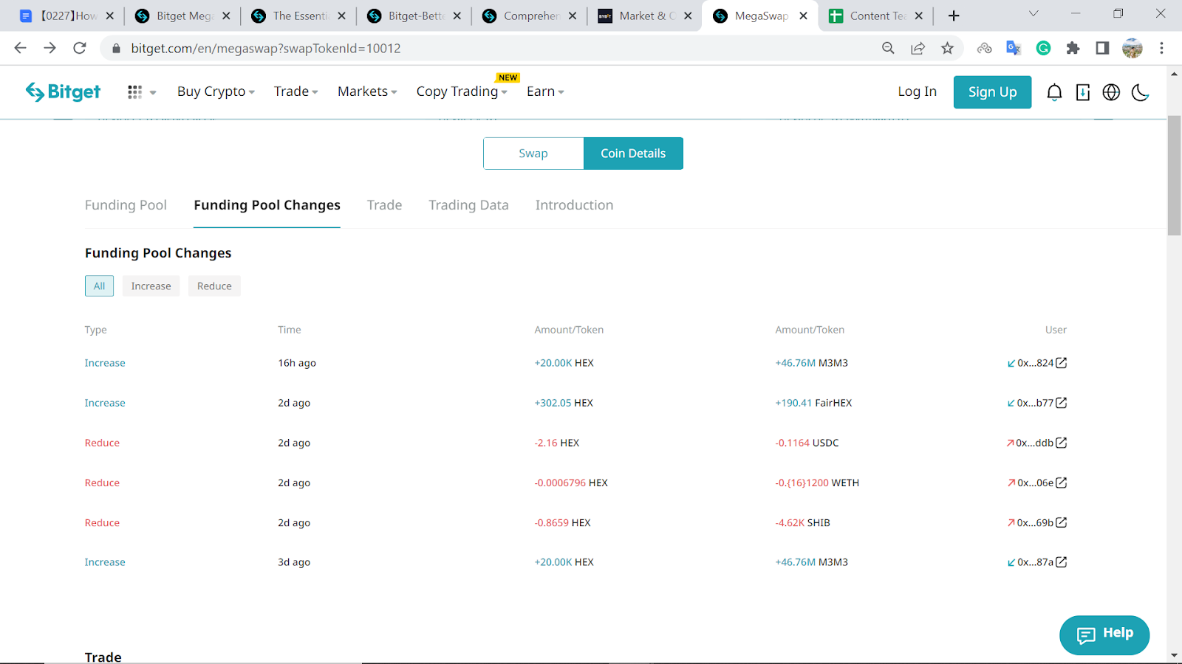Open the Help chat button

coord(1104,634)
